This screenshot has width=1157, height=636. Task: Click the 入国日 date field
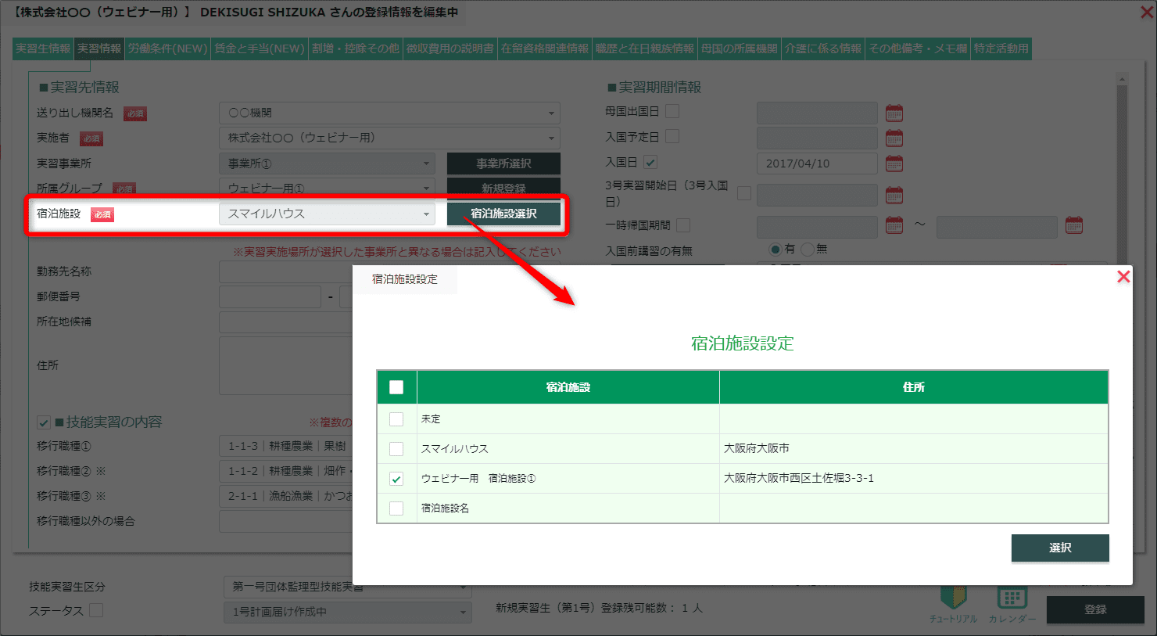816,163
